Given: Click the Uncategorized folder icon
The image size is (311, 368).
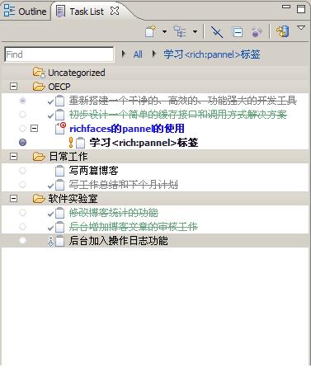Looking at the screenshot, I should tap(39, 73).
